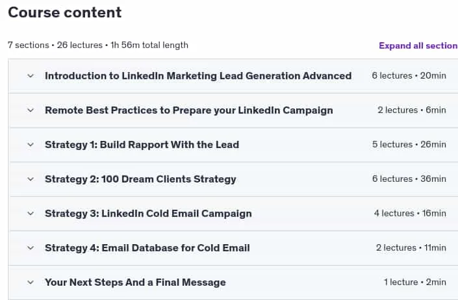Image resolution: width=458 pixels, height=300 pixels.
Task: Click the 6 lectures • 36min label
Action: click(409, 179)
